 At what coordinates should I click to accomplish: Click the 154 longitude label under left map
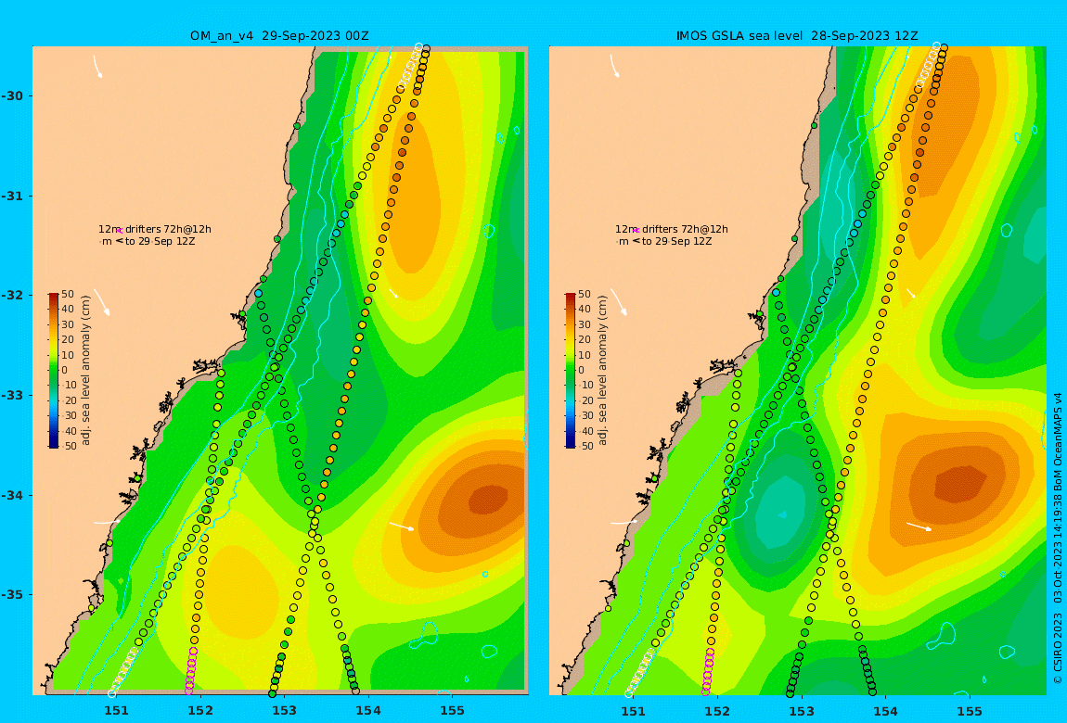click(x=368, y=711)
